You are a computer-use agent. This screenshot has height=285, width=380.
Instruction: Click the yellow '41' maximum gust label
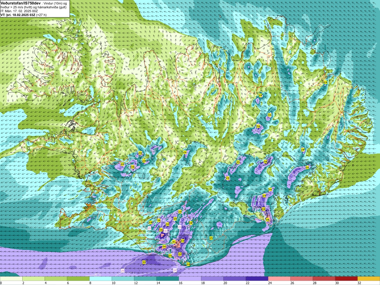click(174, 242)
